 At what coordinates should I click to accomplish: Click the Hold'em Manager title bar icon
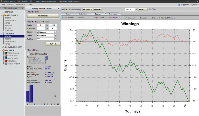(x=1, y=1)
